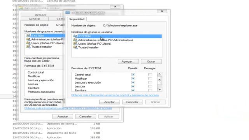Click permissions list scroll up arrow
This screenshot has width=249, height=140.
tap(160, 74)
